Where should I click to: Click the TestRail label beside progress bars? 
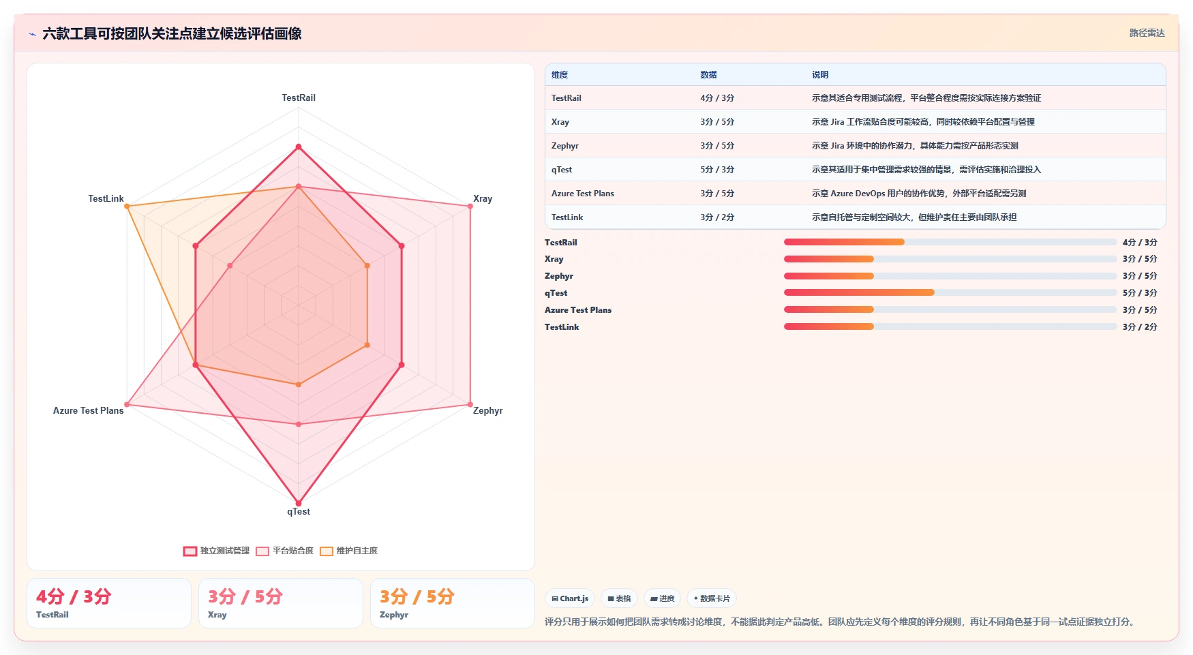(x=561, y=243)
